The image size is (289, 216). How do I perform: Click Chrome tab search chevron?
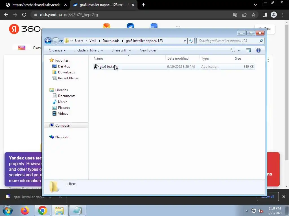click(x=255, y=5)
